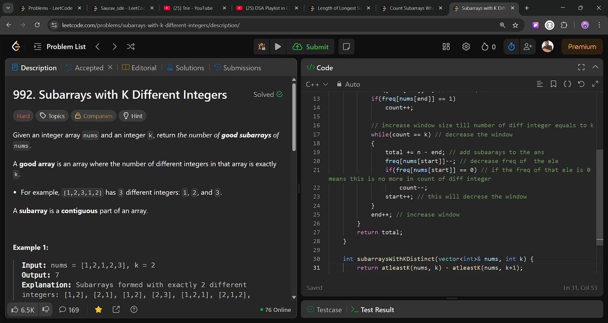The width and height of the screenshot is (608, 323).
Task: Go back in browser history
Action: (x=9, y=25)
